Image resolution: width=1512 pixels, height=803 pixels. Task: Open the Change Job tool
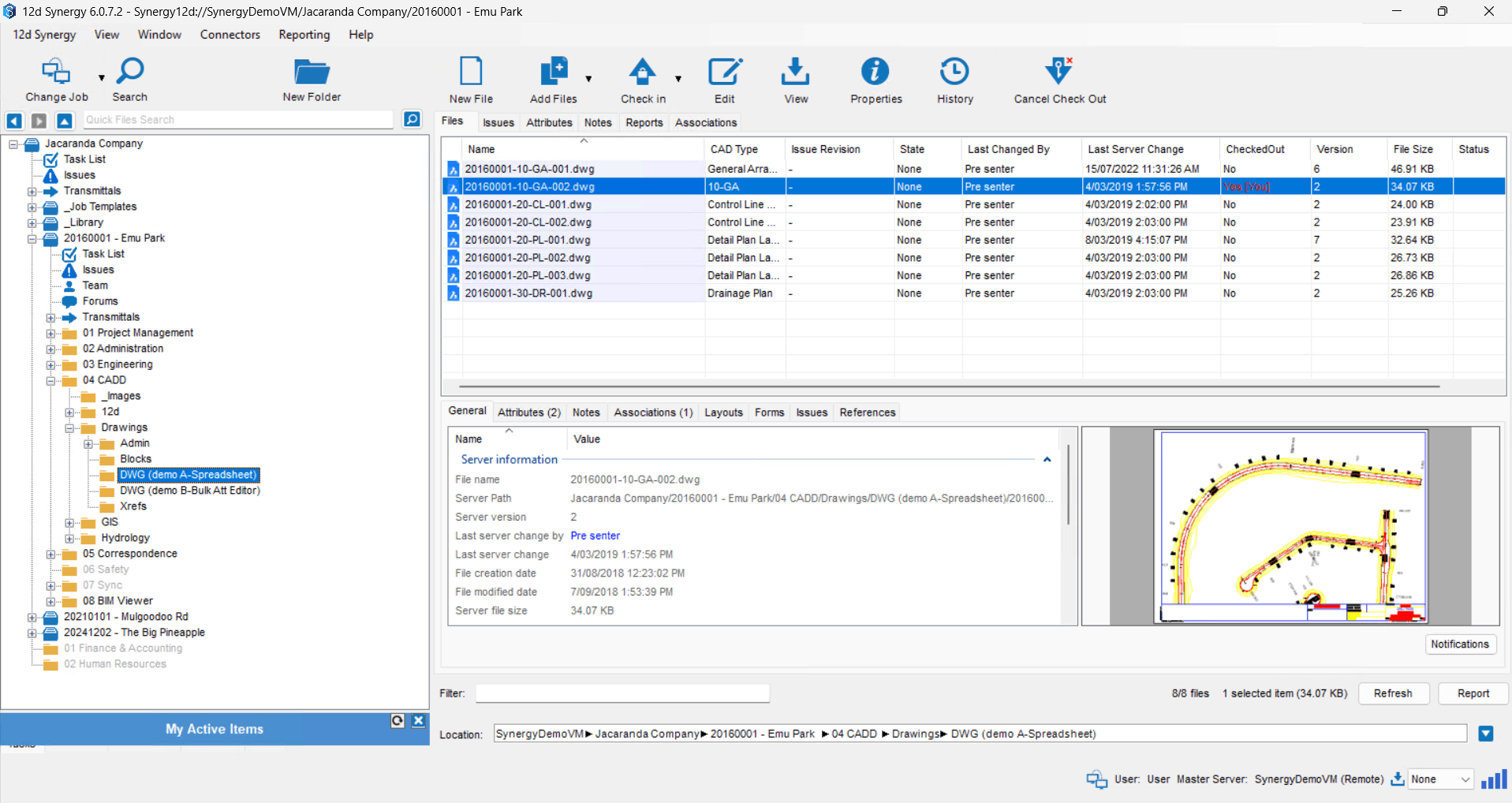(x=56, y=80)
